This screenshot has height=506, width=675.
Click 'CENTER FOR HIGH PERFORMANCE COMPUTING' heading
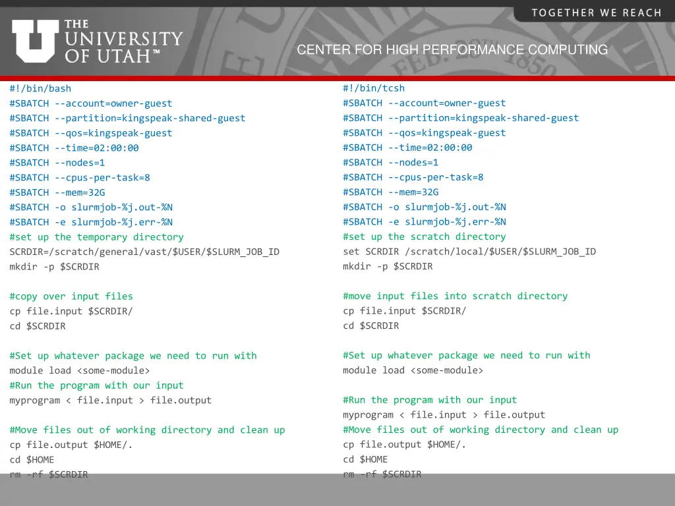coord(452,49)
